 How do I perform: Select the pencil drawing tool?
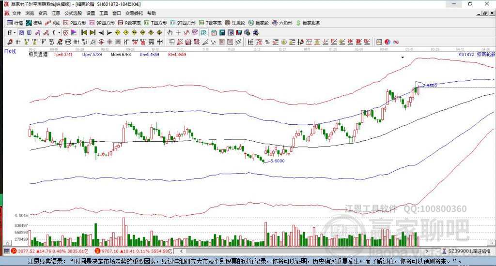coord(10,42)
